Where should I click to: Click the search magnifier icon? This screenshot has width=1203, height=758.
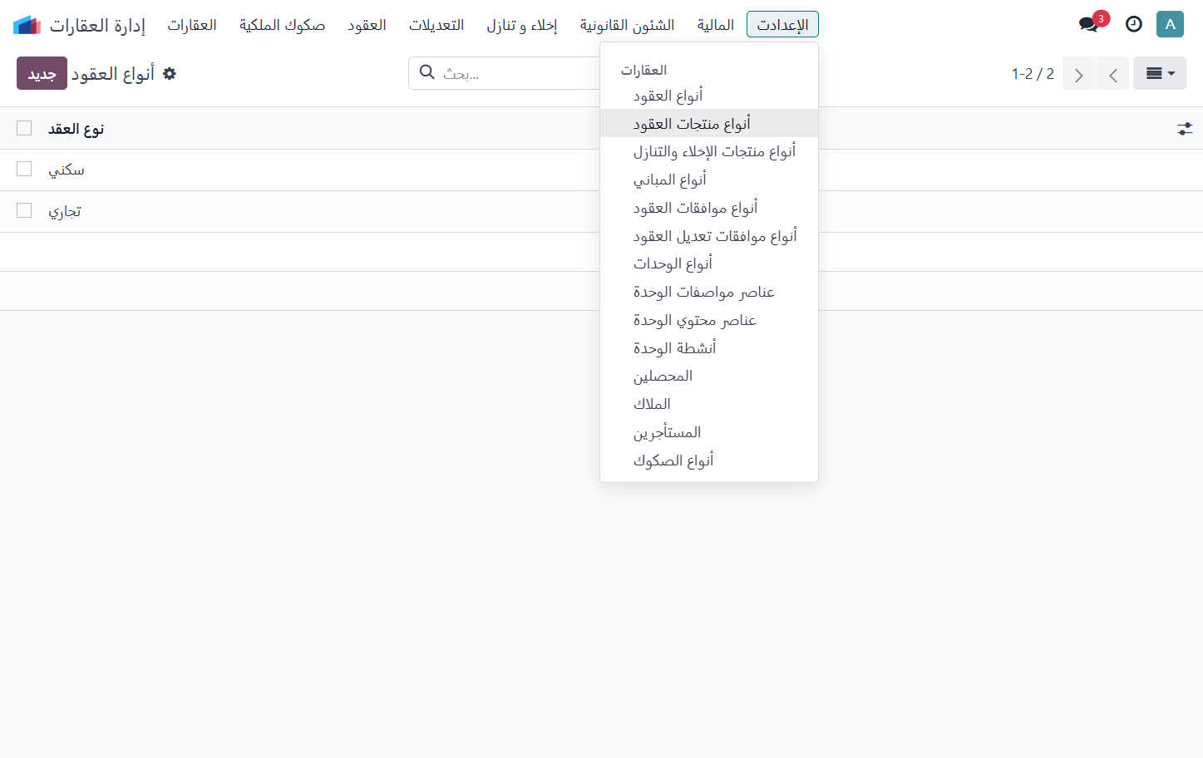pos(427,72)
